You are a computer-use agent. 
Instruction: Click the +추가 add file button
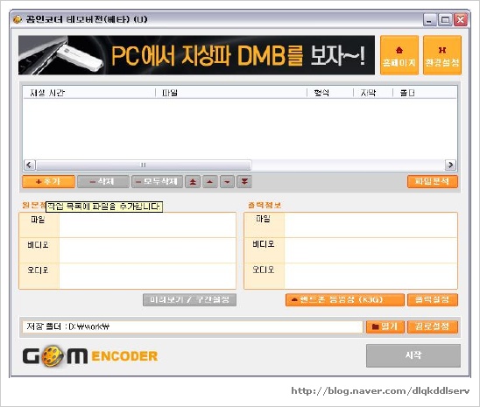(48, 182)
